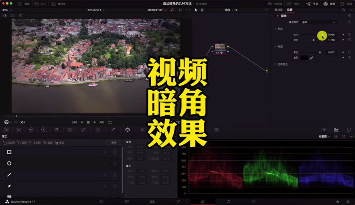This screenshot has width=355, height=205.
Task: Add keyframe diamond for 大小 size
Action: (343, 34)
